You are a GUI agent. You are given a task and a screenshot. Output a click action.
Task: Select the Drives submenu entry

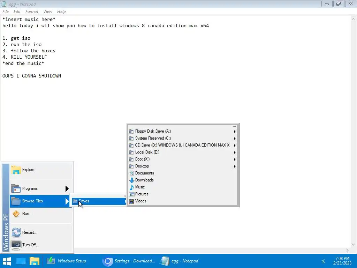[x=99, y=201]
